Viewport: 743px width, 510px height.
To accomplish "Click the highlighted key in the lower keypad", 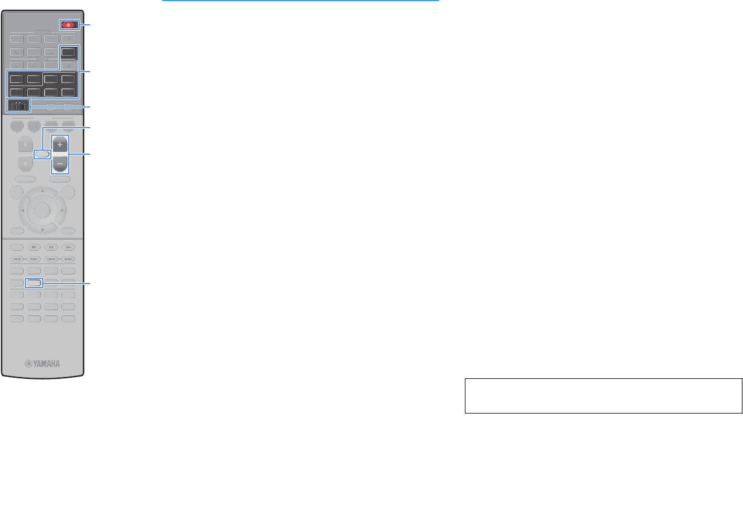I will pos(34,283).
